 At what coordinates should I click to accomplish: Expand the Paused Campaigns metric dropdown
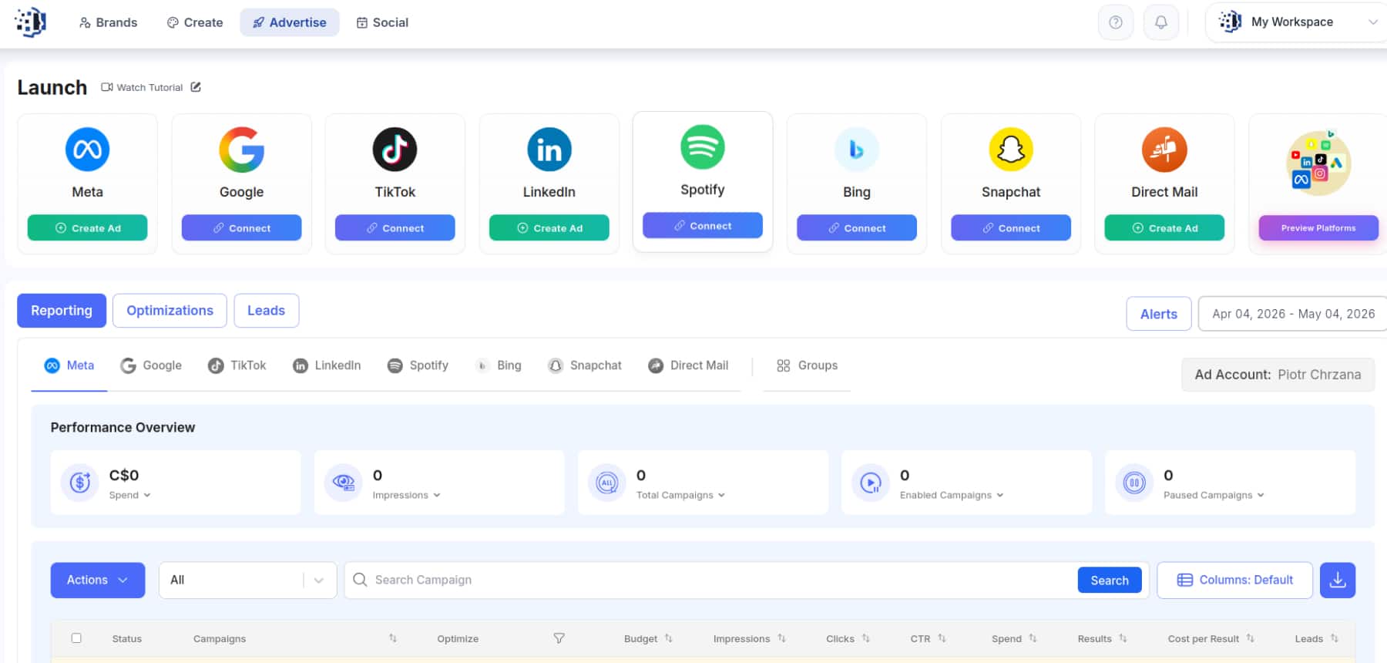1214,495
